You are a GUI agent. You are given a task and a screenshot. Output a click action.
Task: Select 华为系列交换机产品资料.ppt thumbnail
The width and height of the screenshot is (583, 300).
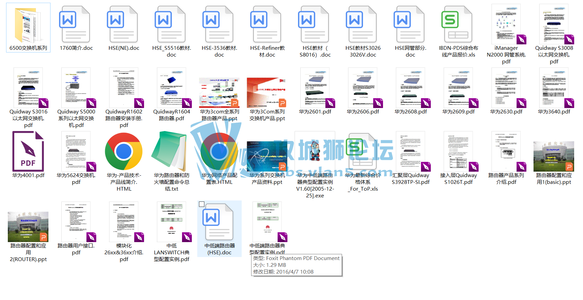point(267,156)
